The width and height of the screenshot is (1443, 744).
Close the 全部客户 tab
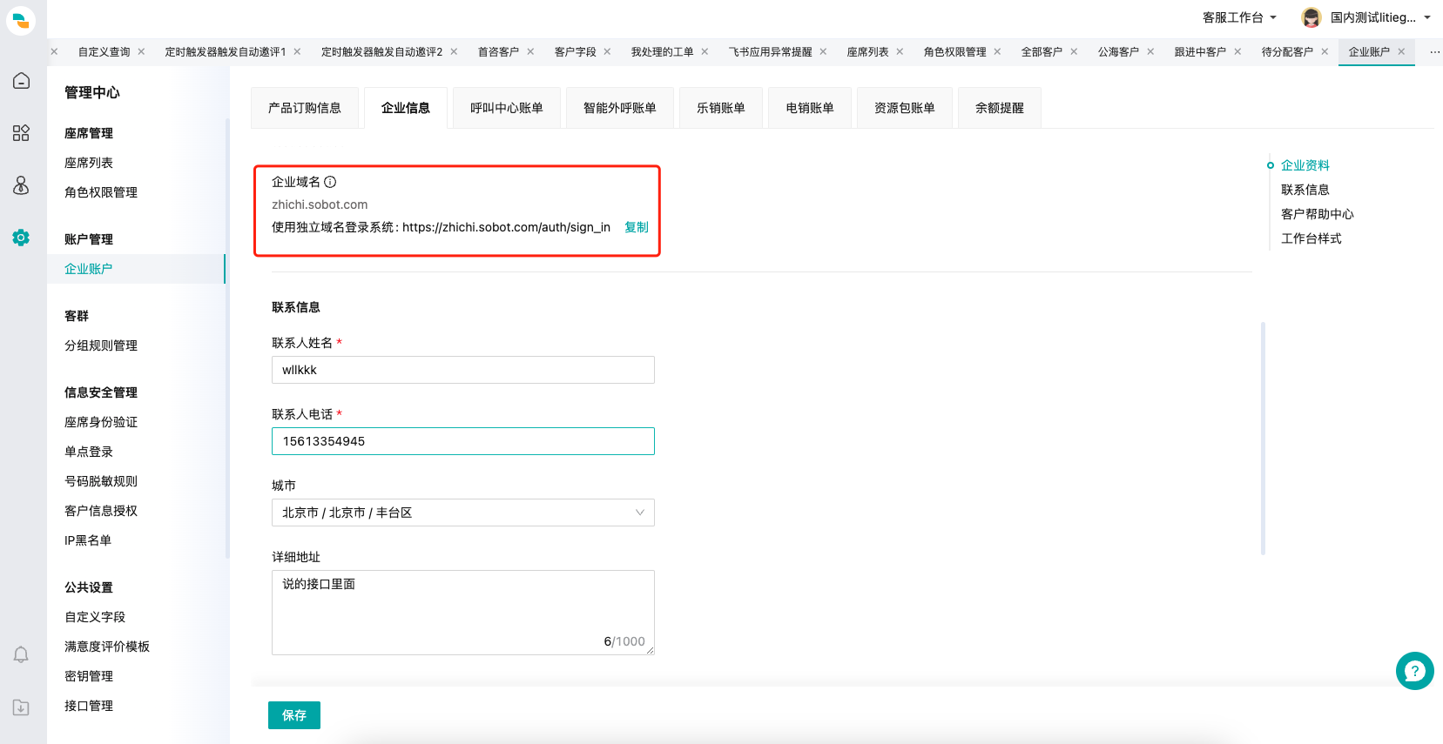click(1074, 52)
